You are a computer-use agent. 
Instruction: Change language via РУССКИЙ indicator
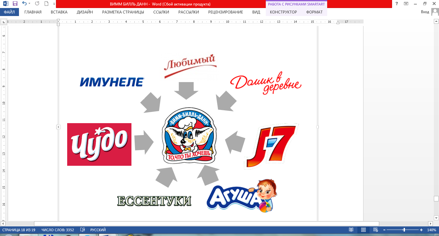coord(98,230)
